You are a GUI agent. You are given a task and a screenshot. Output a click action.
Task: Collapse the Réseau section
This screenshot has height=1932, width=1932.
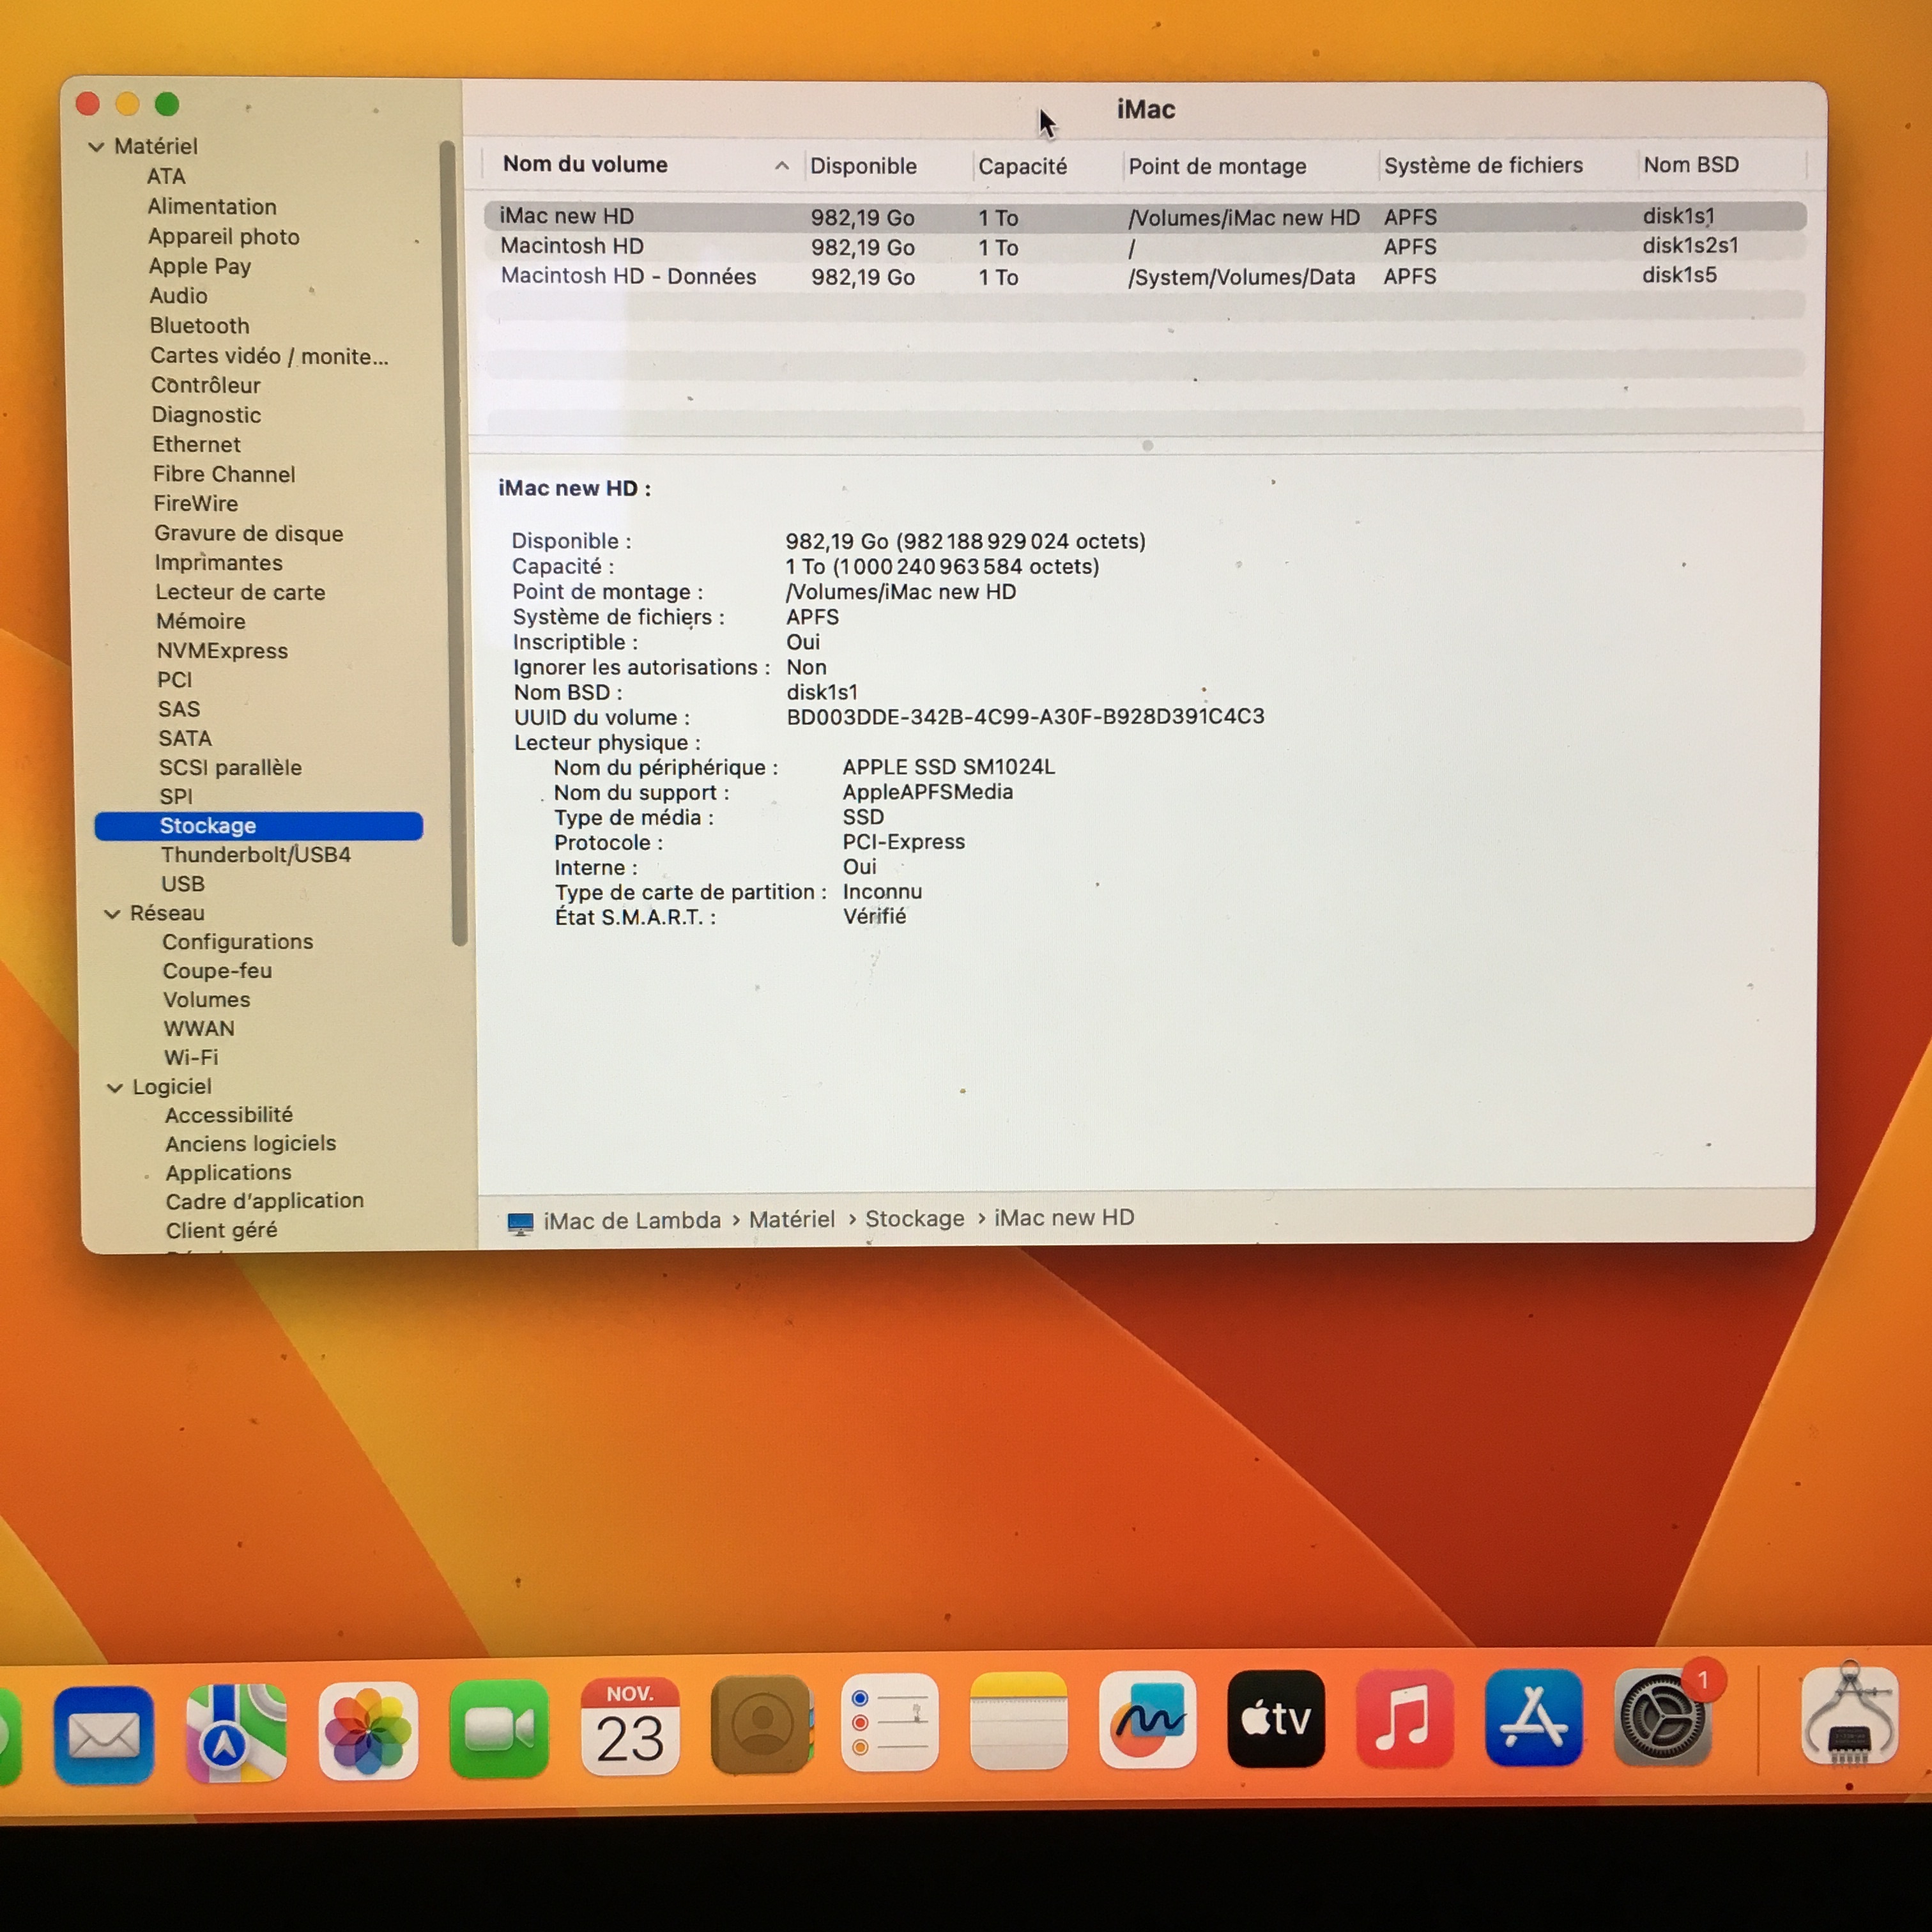(x=112, y=914)
